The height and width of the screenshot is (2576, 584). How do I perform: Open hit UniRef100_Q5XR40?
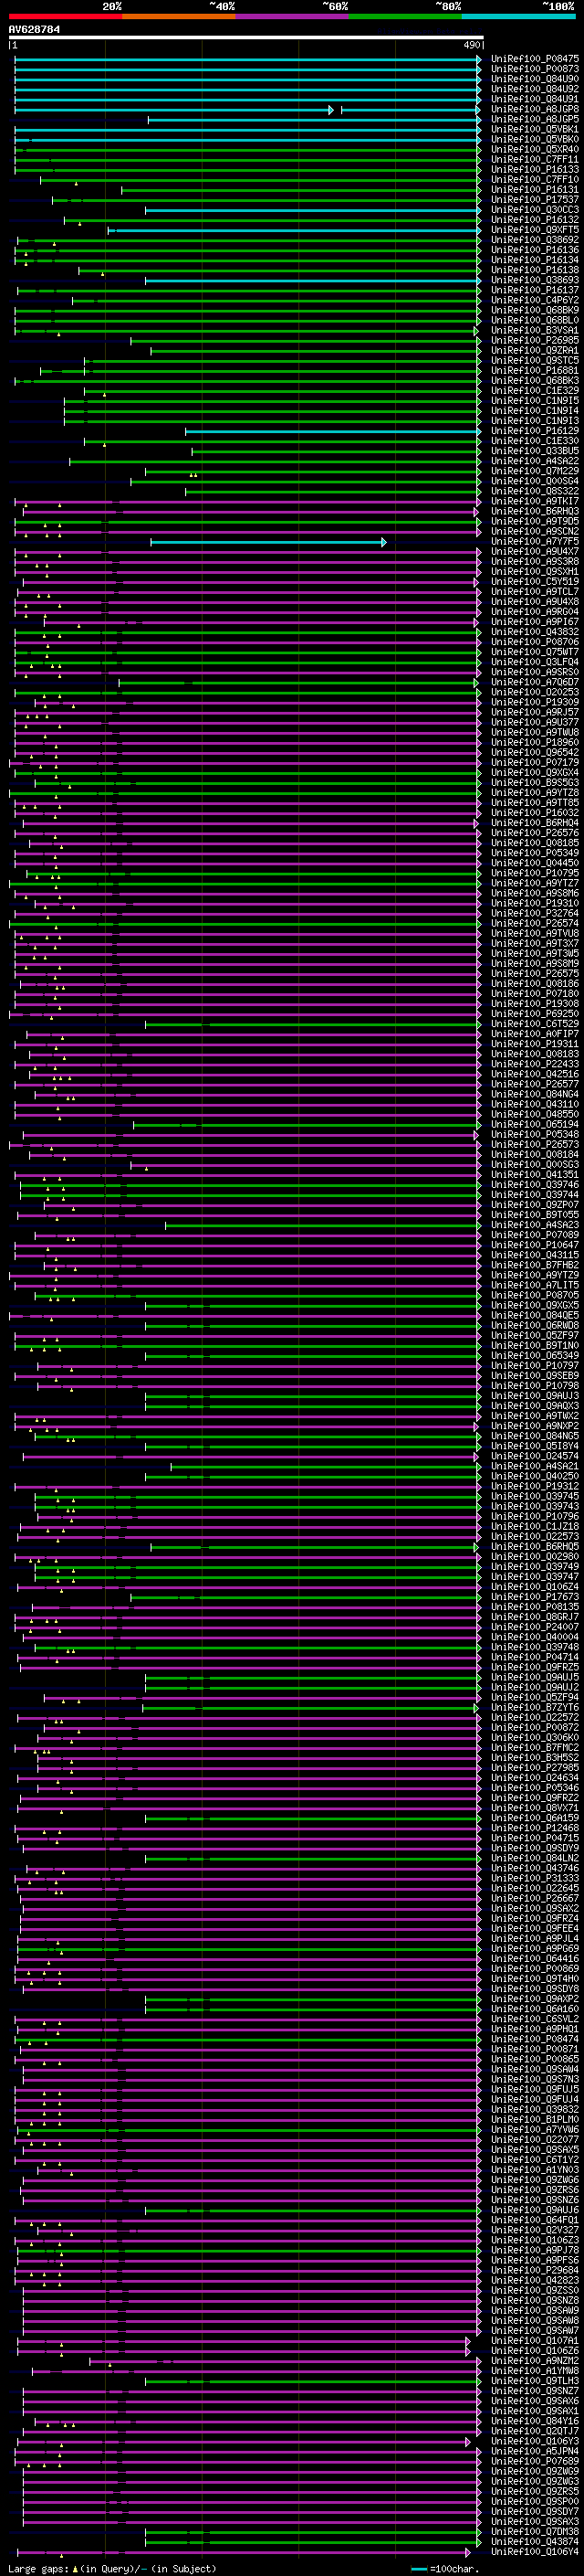[x=535, y=149]
